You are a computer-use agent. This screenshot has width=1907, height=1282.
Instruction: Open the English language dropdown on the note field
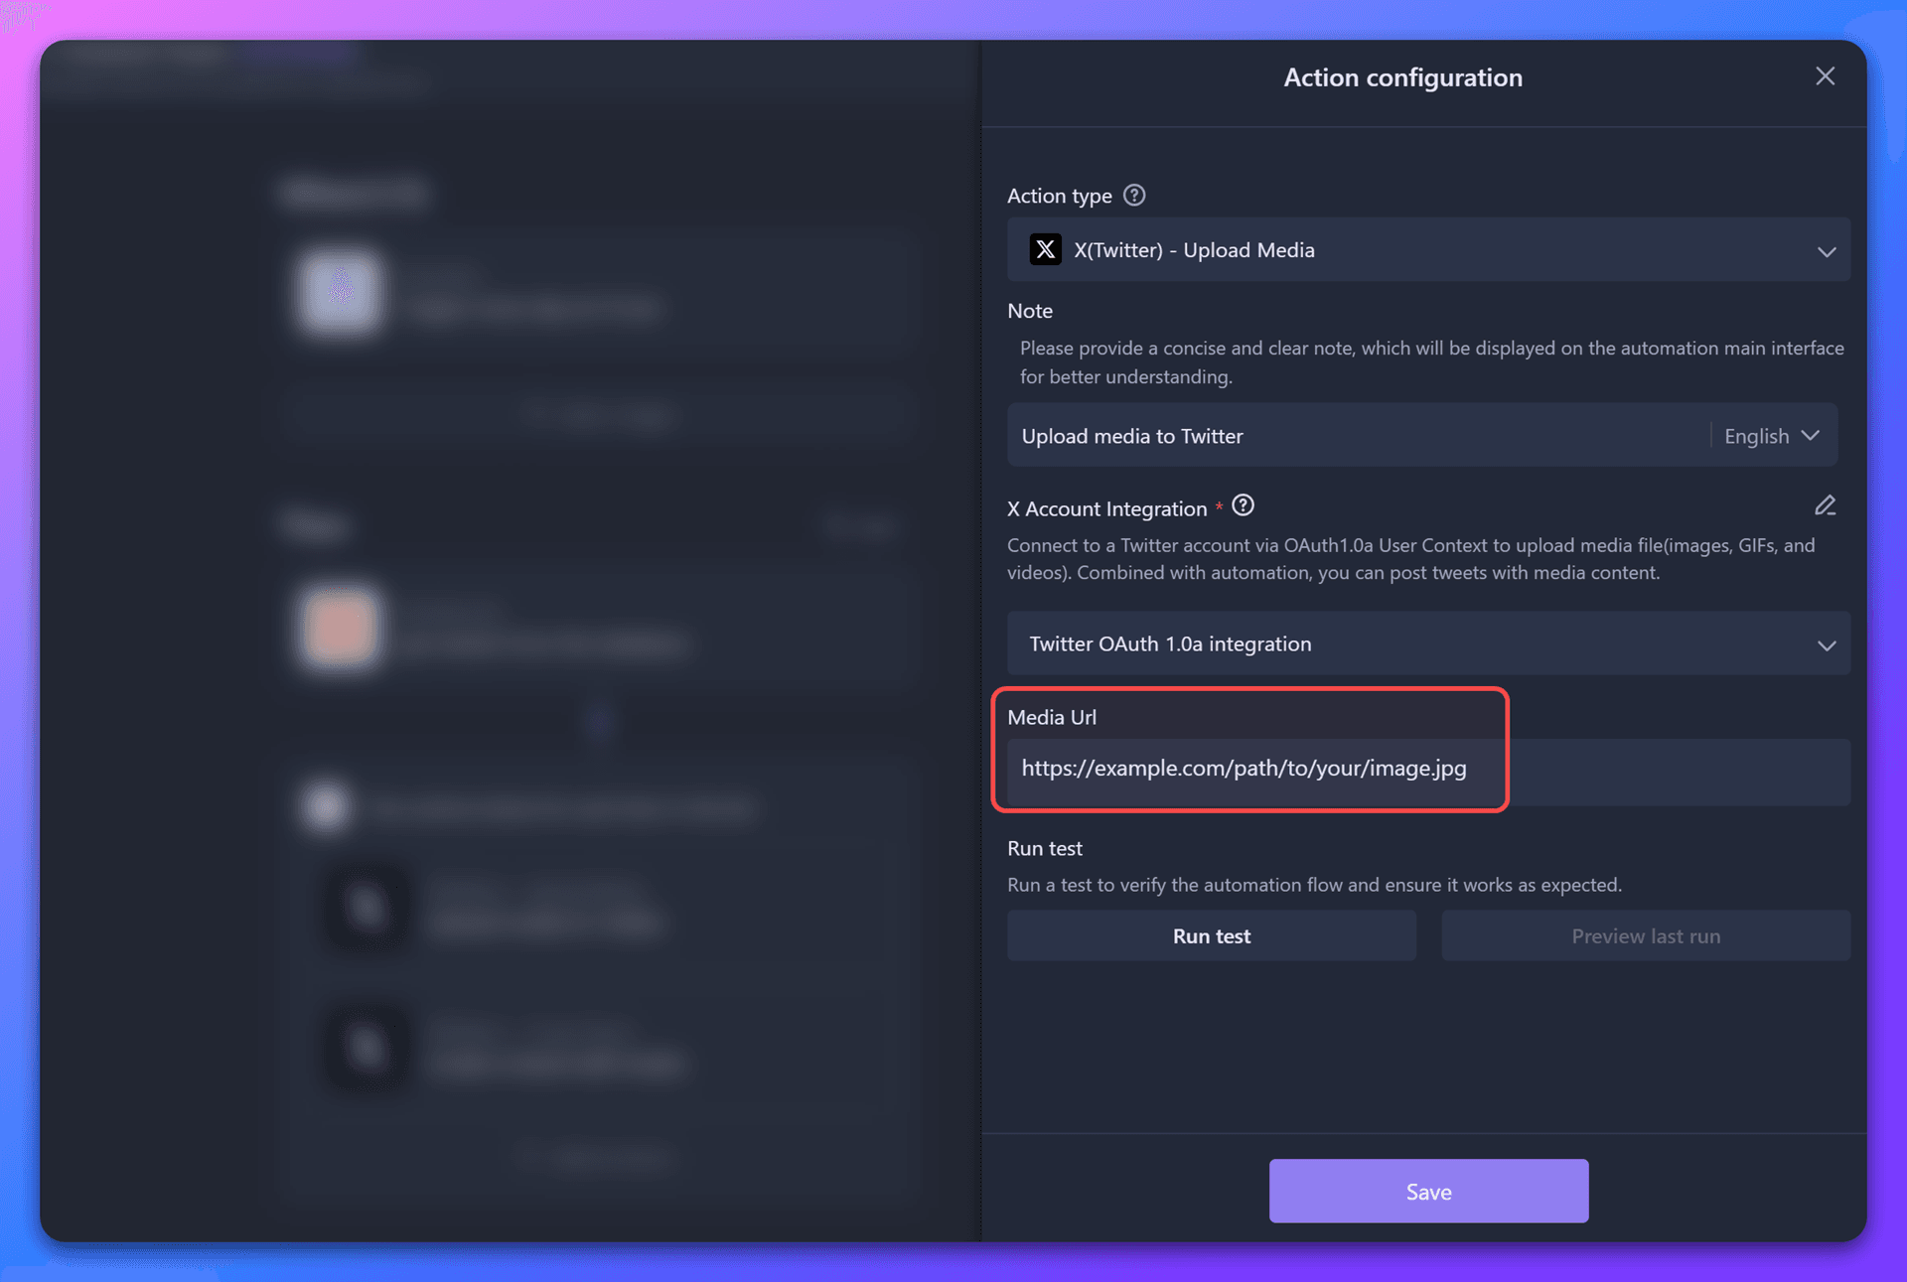coord(1771,435)
